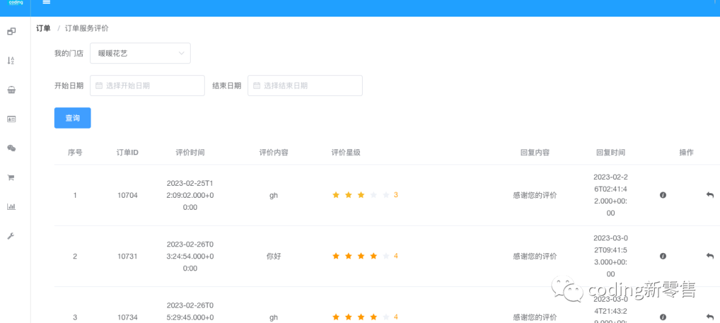Image resolution: width=720 pixels, height=323 pixels.
Task: Open the 我的门店 dropdown showing 暖暖花艺
Action: tap(141, 53)
